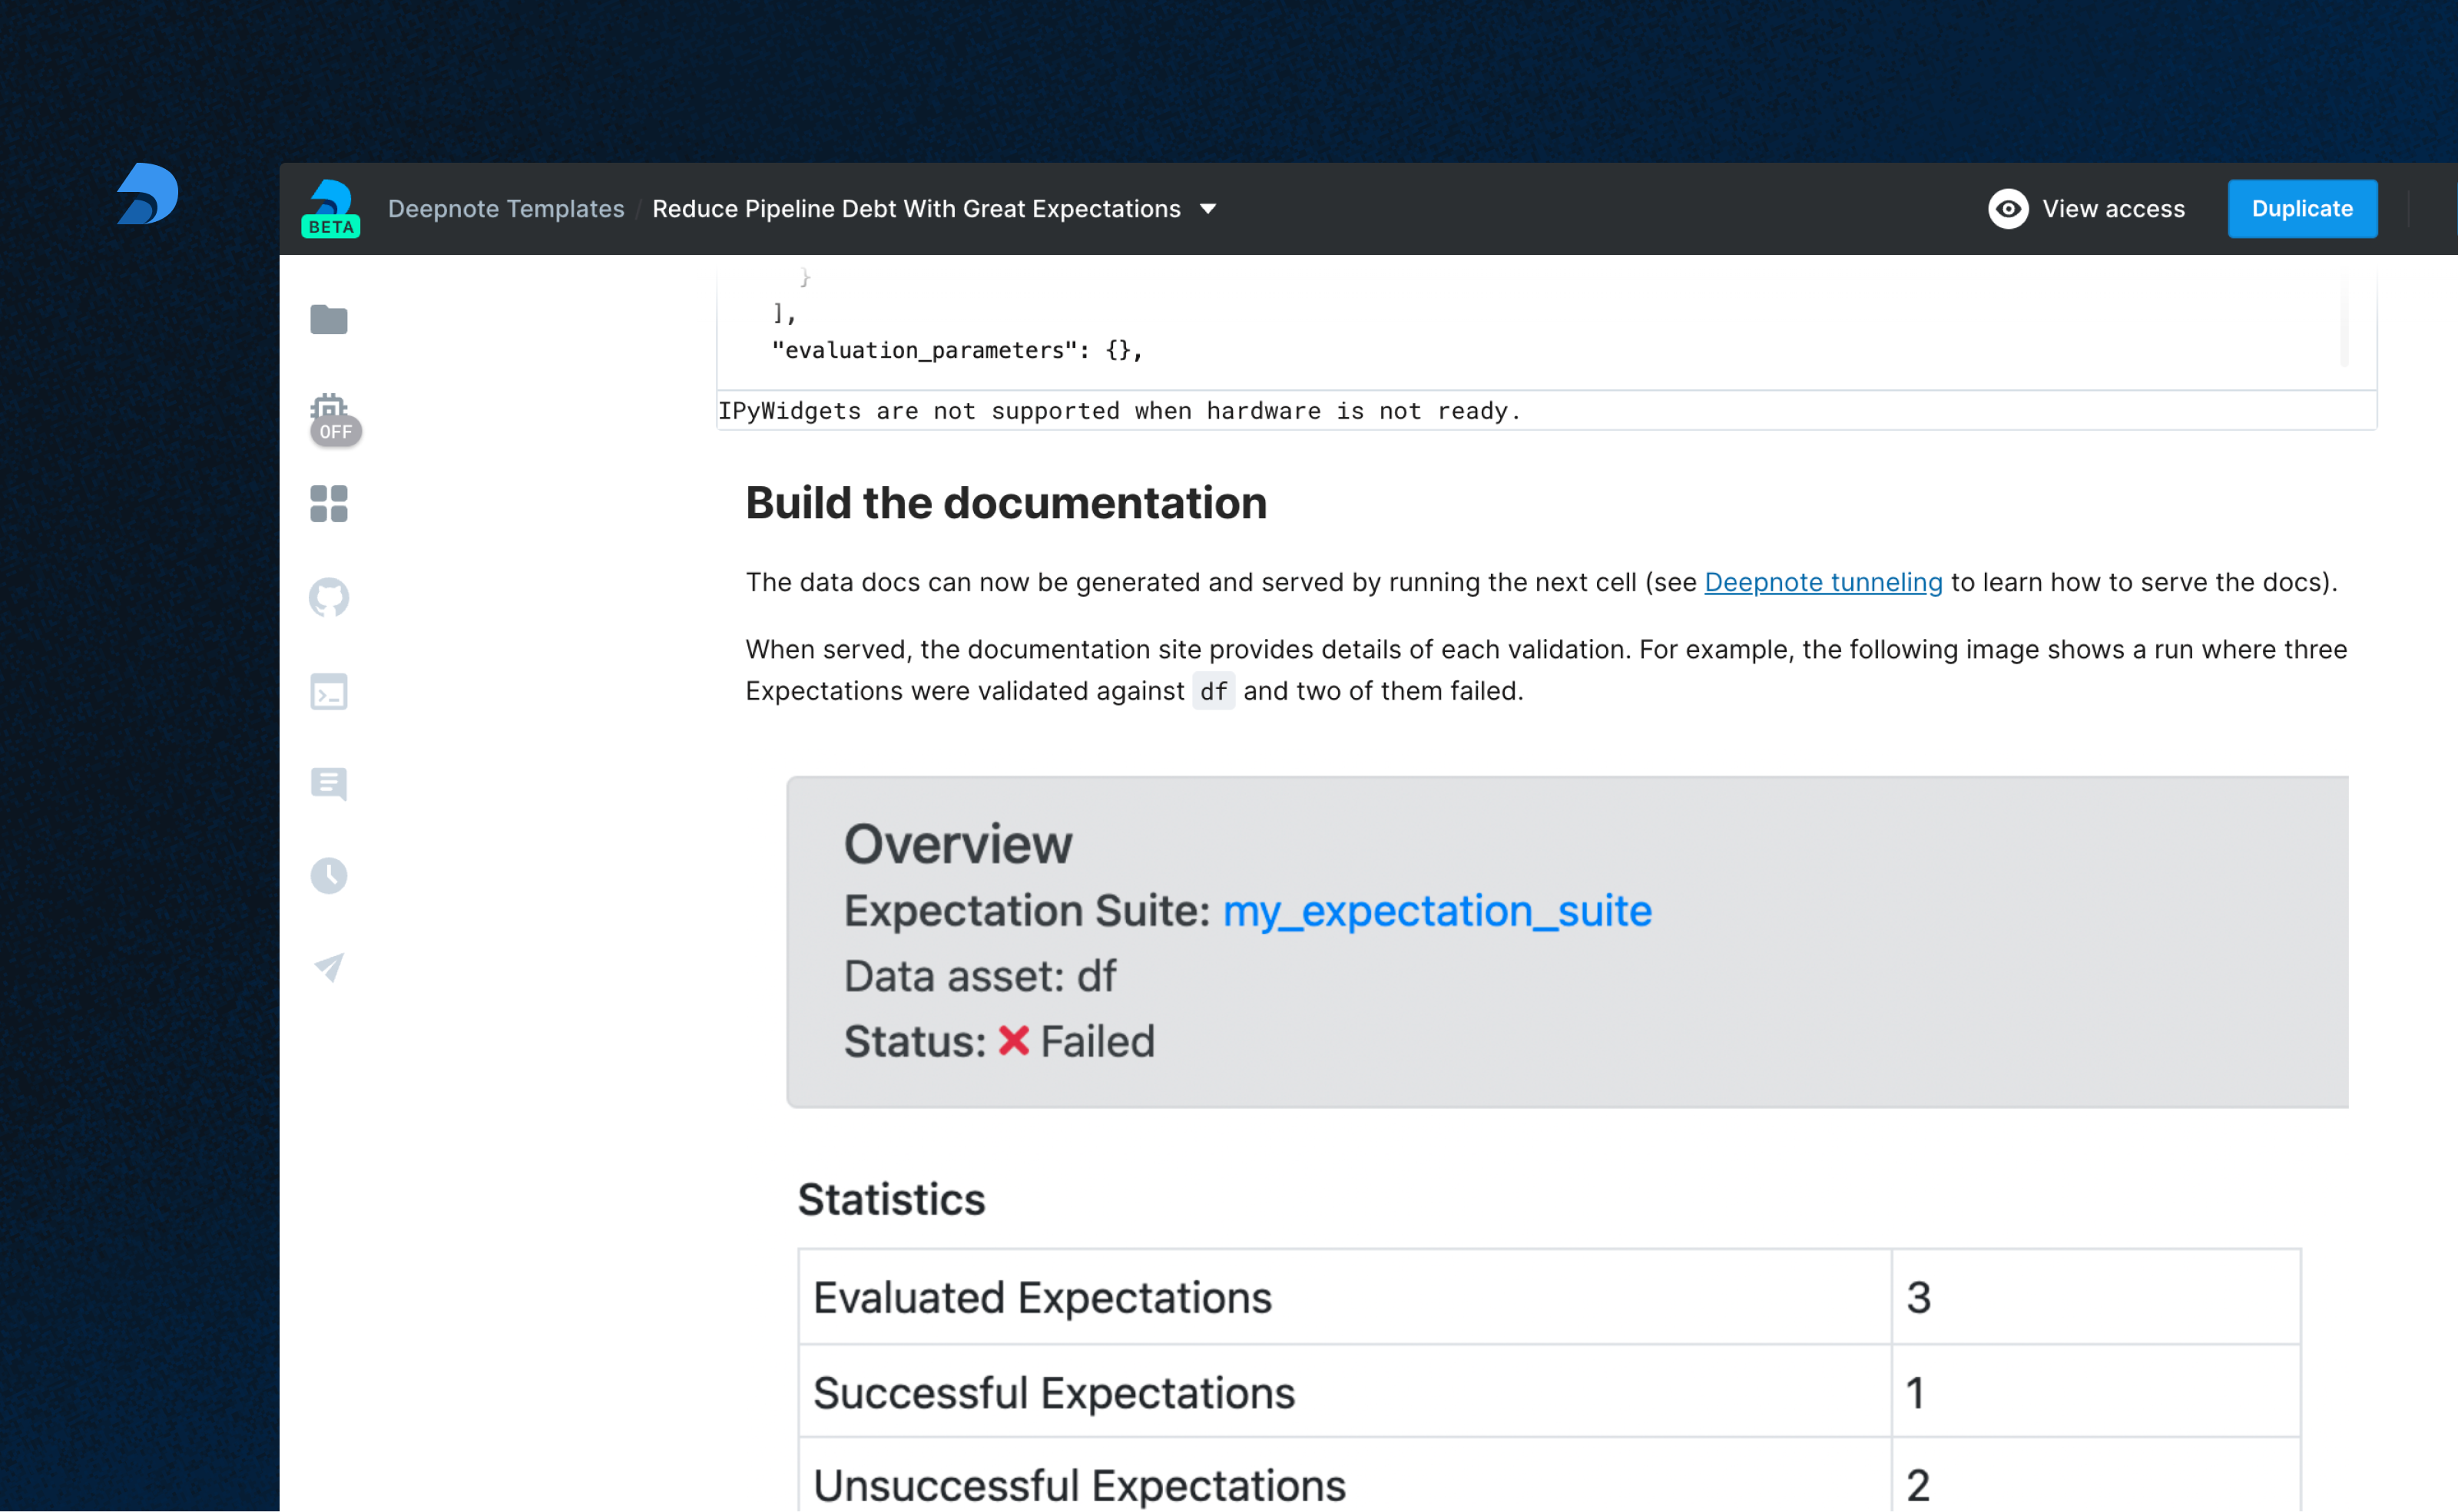Toggle the machine OFF switch
2458x1512 pixels.
pos(335,432)
